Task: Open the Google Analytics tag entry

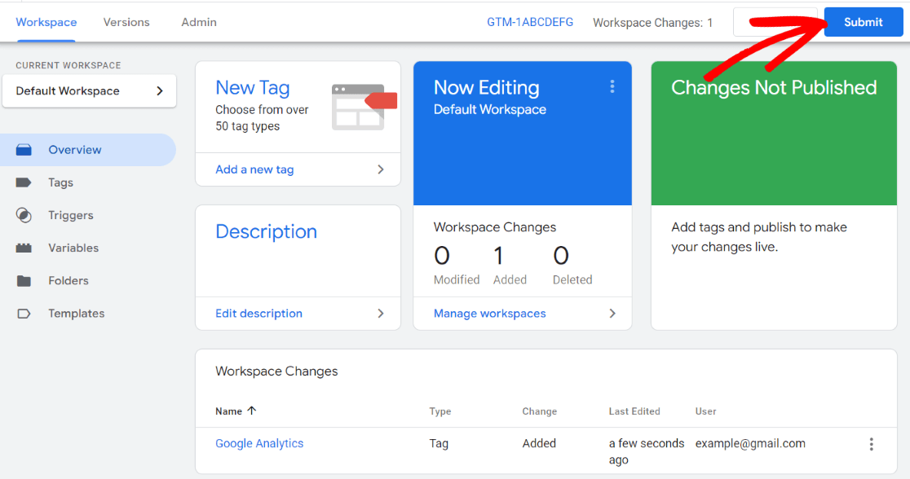Action: click(259, 443)
